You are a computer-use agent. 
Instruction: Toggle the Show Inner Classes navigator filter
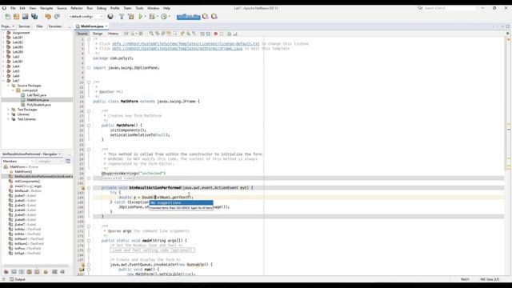[38, 272]
